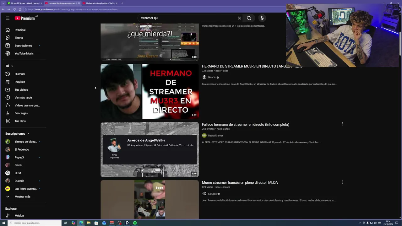Click the browser home button

(20, 9)
